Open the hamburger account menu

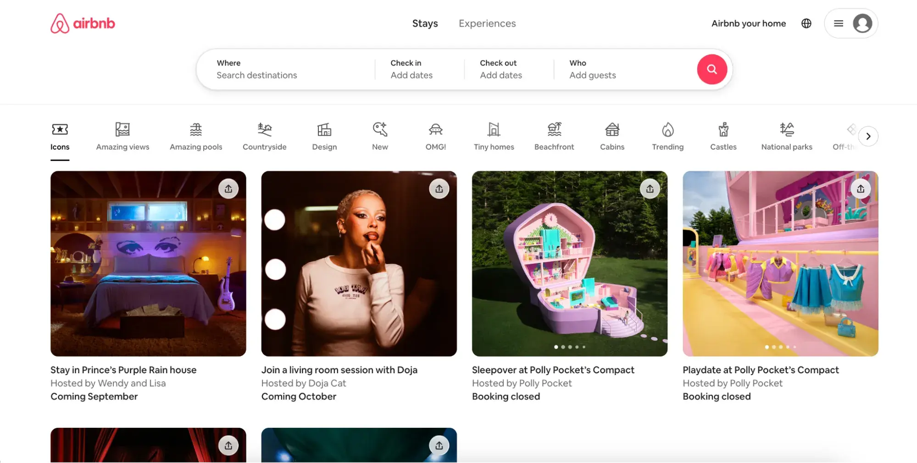click(839, 23)
